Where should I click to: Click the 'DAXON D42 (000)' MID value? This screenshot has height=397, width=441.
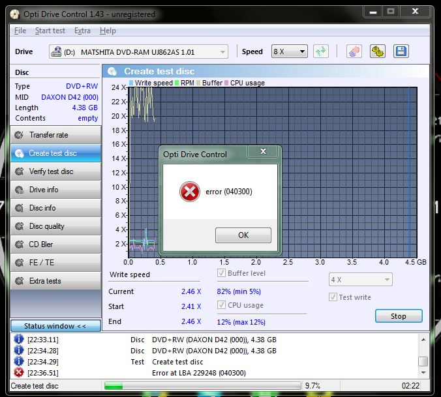70,97
